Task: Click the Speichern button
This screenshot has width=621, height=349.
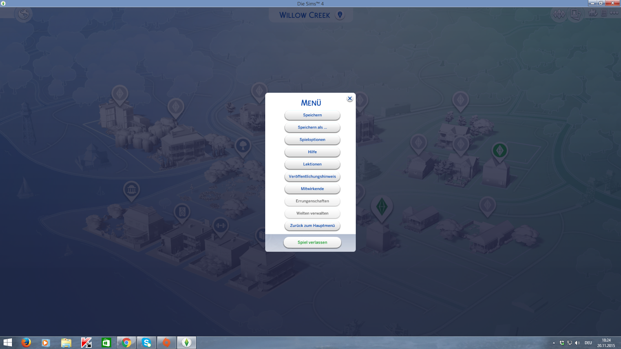Action: tap(312, 115)
